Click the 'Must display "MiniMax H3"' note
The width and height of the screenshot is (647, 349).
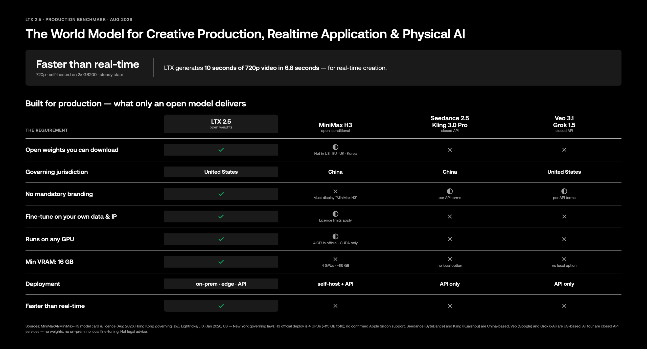point(335,198)
